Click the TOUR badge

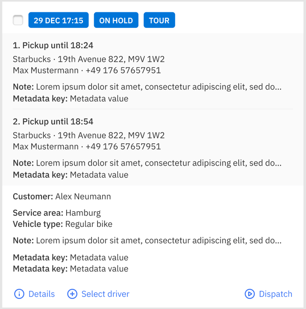click(x=159, y=20)
